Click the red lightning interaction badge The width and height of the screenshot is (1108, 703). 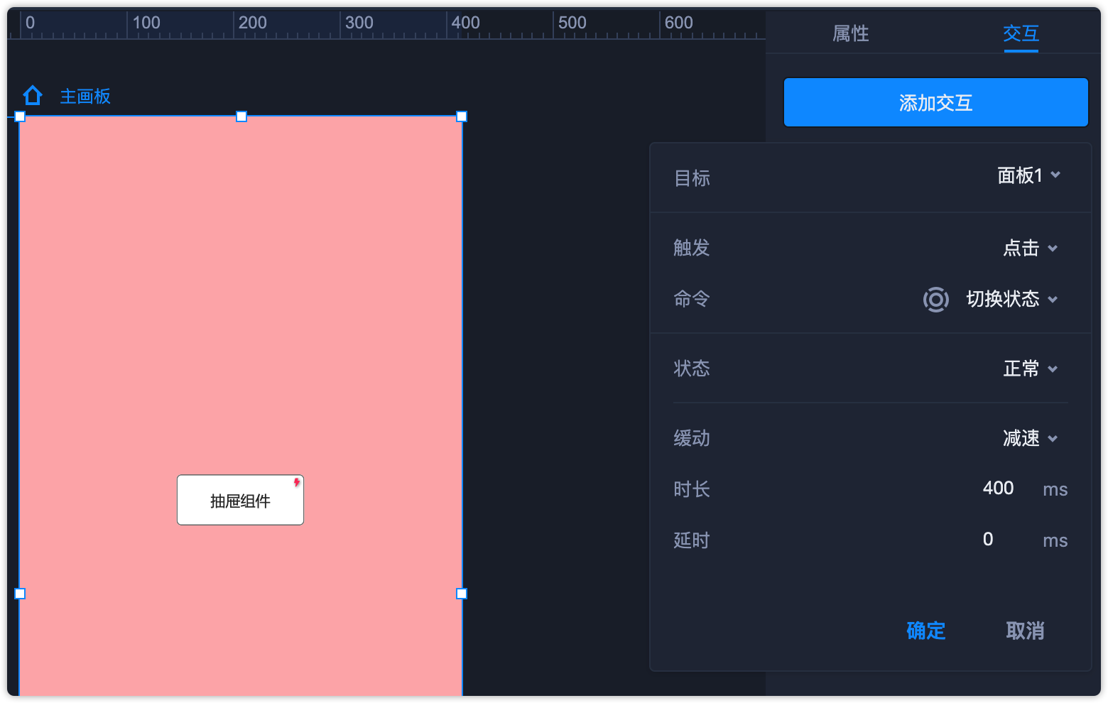click(x=297, y=483)
